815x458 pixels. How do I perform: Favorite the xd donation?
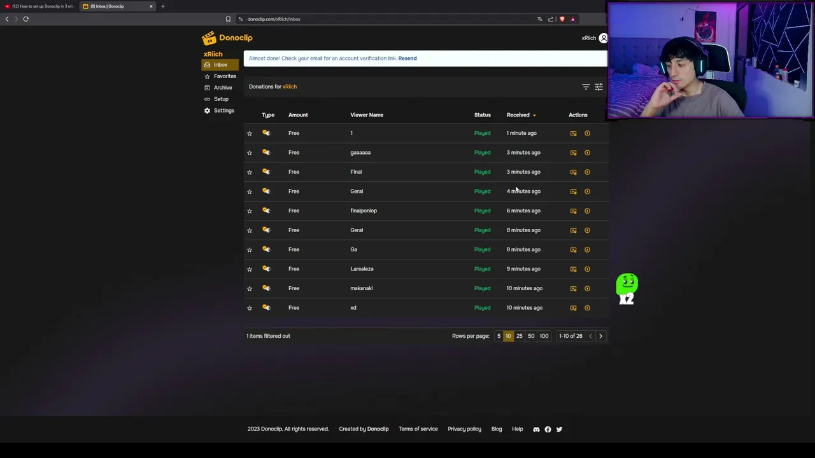click(250, 308)
